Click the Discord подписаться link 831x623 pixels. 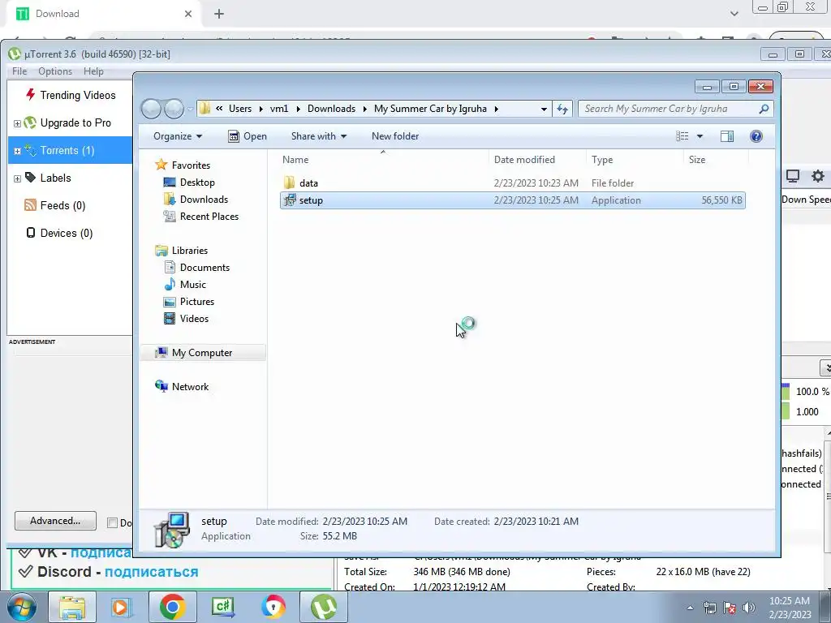click(152, 572)
